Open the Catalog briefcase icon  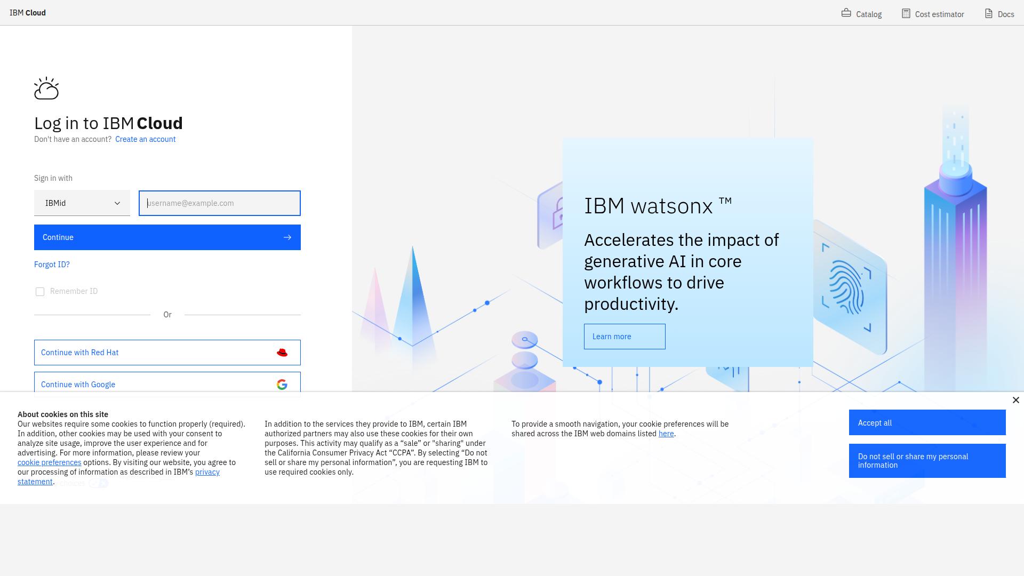coord(846,13)
